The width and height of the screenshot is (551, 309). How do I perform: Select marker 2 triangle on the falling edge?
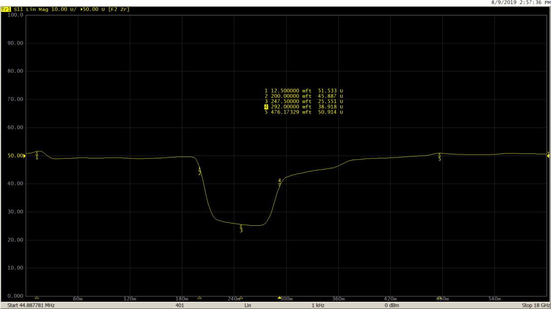point(199,170)
